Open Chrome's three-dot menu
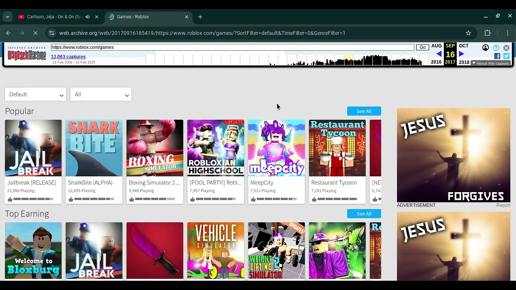 tap(508, 33)
